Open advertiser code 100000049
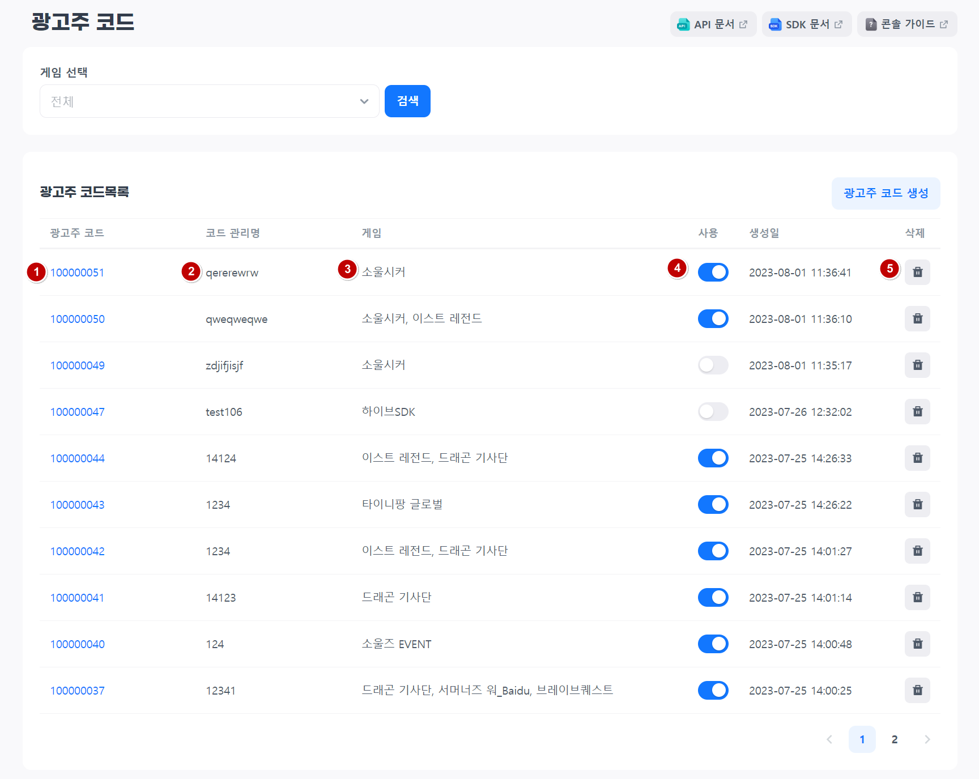The image size is (979, 779). tap(78, 365)
